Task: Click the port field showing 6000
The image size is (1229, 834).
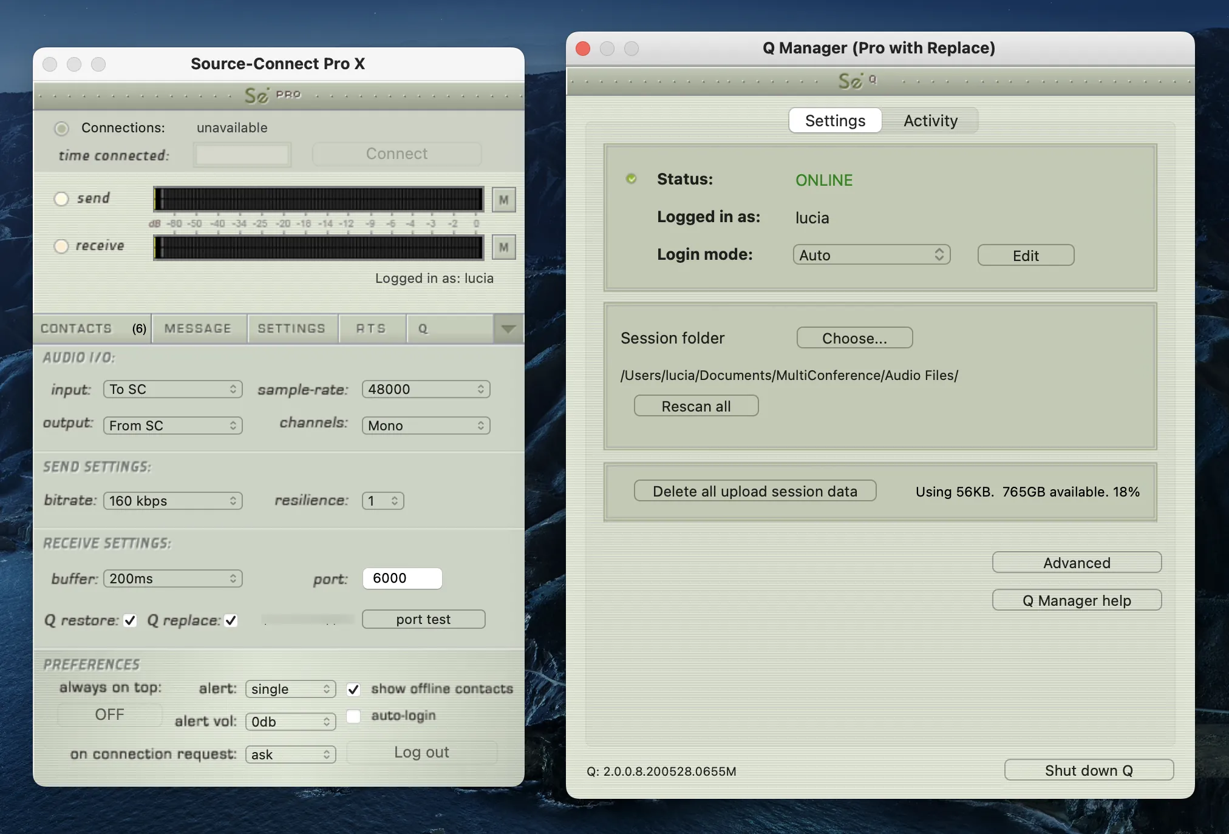Action: click(x=402, y=578)
